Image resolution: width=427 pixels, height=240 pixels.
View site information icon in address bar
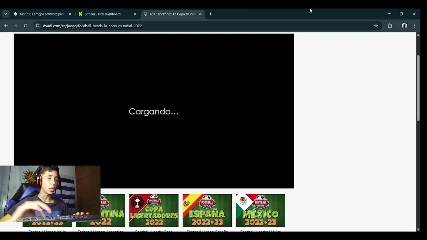37,26
